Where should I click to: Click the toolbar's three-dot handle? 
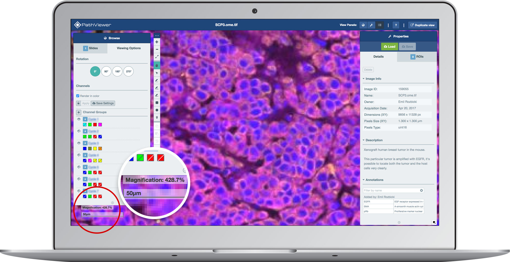pos(157,35)
